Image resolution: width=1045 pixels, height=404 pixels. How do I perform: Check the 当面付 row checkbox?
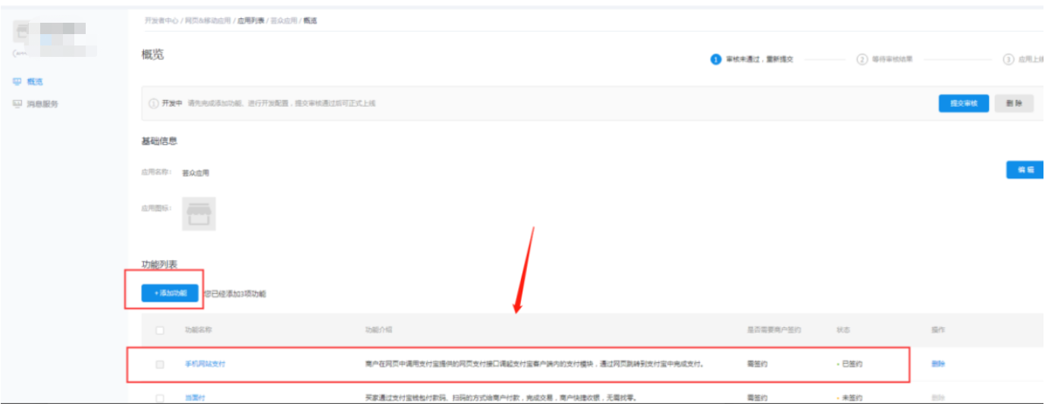[x=159, y=398]
